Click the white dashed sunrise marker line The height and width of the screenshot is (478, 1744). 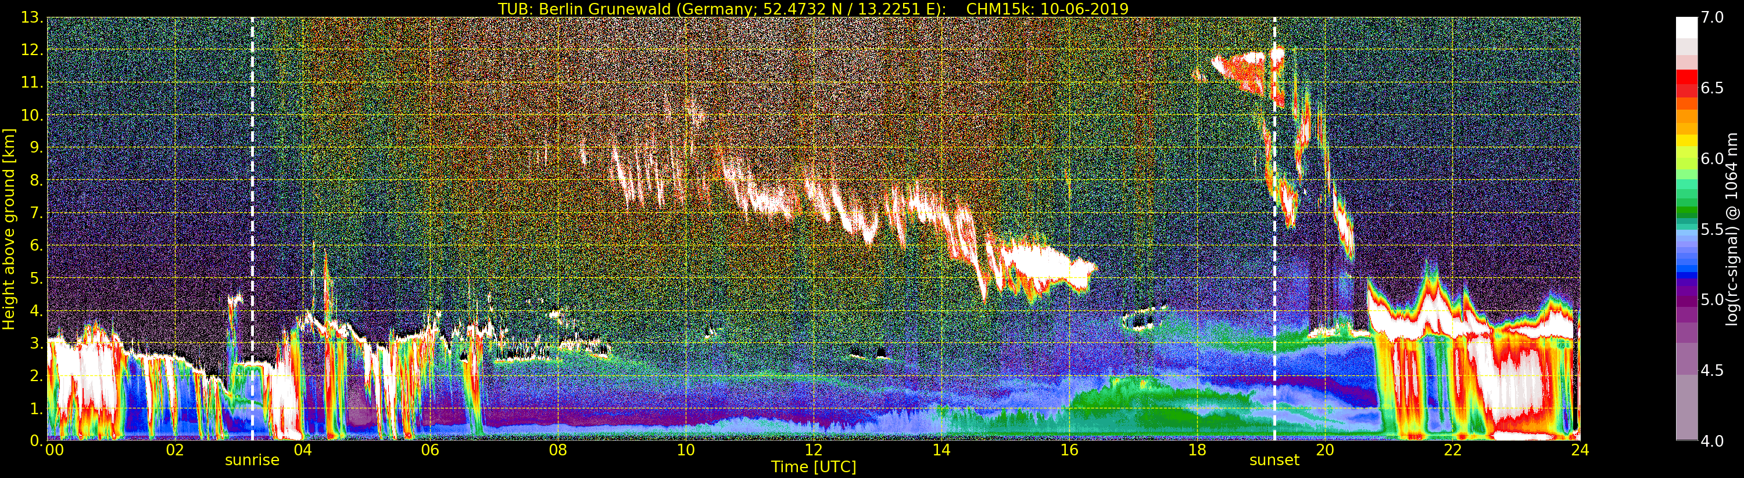pos(253,229)
